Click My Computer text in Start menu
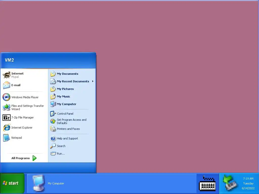The height and width of the screenshot is (194, 259). point(67,104)
